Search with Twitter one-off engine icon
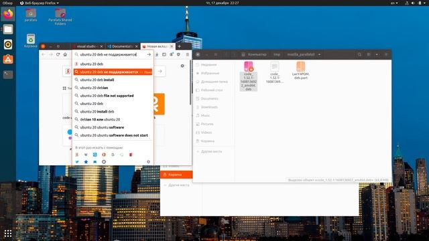The height and width of the screenshot is (241, 429). (x=77, y=162)
